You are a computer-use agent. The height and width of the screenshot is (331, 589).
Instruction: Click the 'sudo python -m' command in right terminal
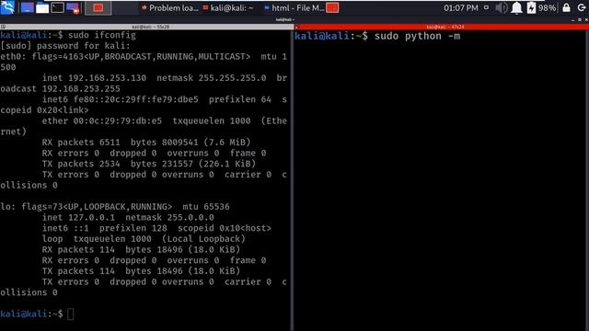417,36
